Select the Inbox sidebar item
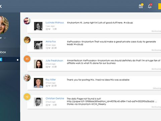 click(3, 52)
